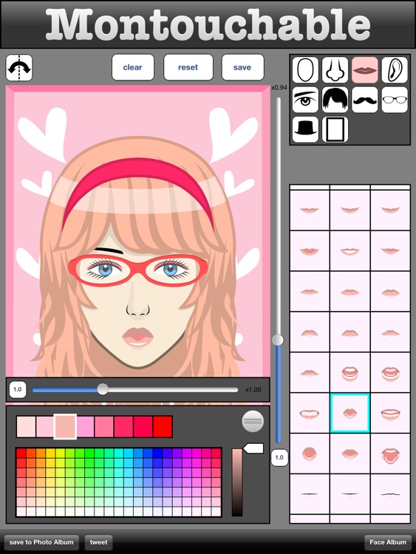Choose the laughing mouth in fifth row middle
Viewport: 416px width, 554px height.
350,373
